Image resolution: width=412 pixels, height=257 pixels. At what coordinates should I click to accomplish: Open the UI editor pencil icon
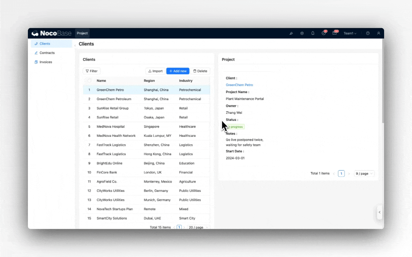[291, 33]
